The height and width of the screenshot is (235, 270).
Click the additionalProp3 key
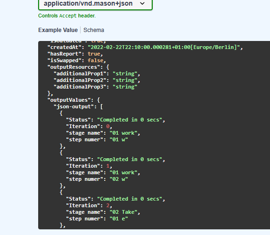pos(80,87)
